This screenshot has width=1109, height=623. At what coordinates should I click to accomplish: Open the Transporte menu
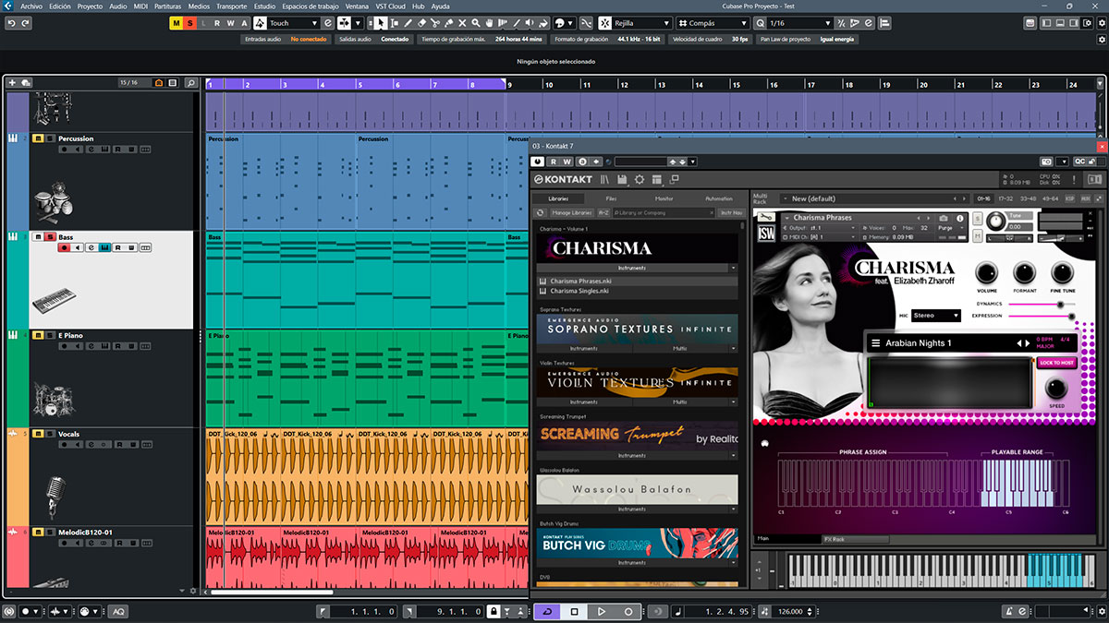(231, 6)
